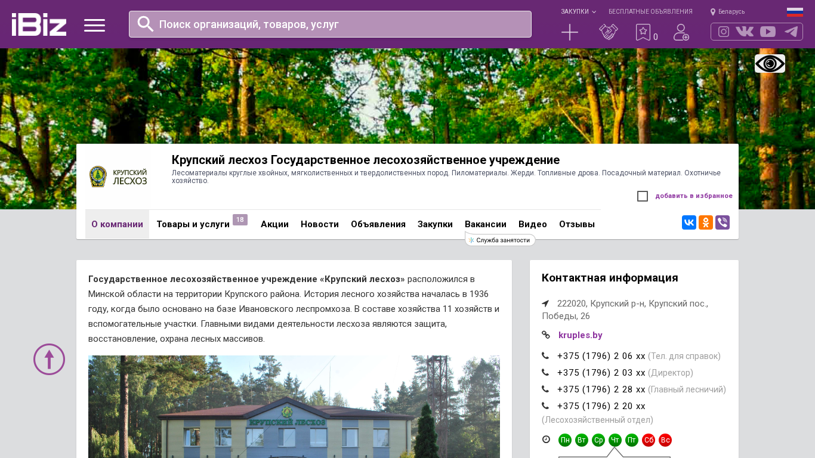
Task: Select the Чт weekday circle
Action: [615, 440]
